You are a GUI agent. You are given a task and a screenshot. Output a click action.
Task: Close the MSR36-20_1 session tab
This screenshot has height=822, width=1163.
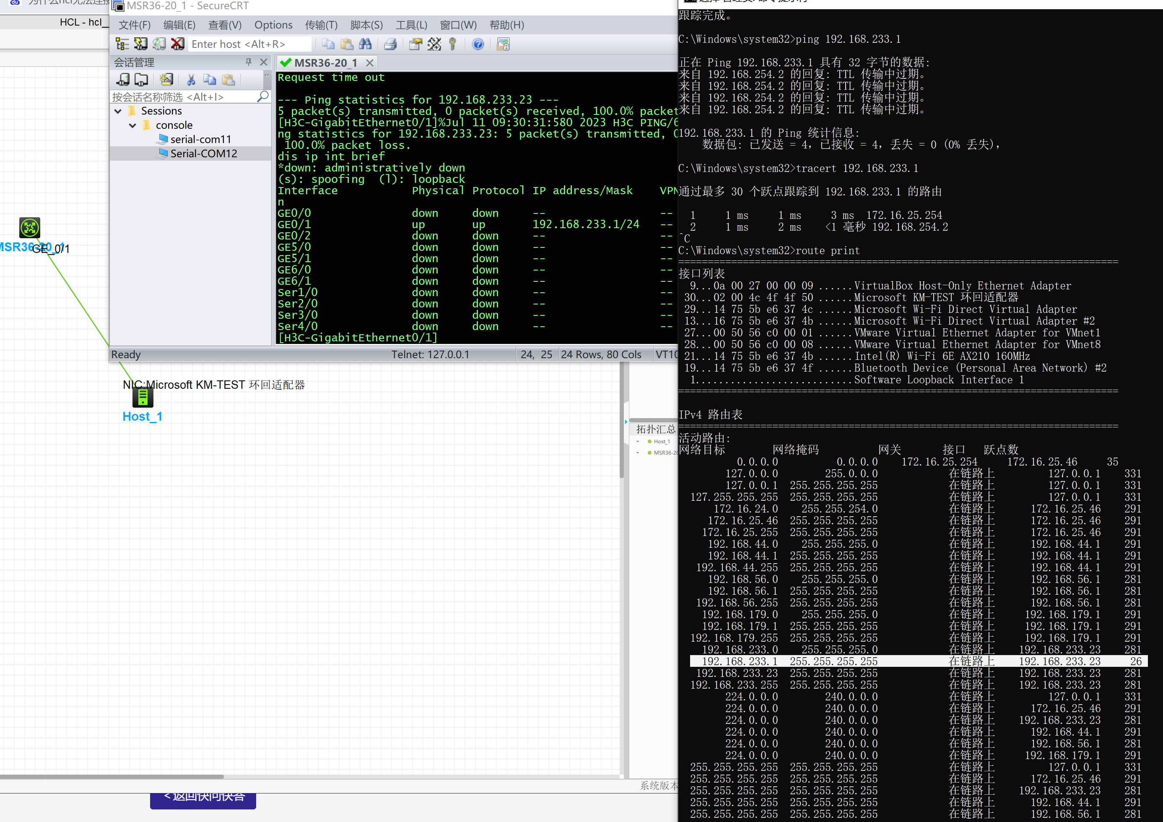tap(370, 63)
